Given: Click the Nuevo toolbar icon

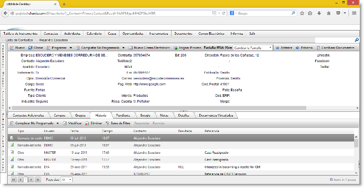Looking at the screenshot, I should [12, 48].
